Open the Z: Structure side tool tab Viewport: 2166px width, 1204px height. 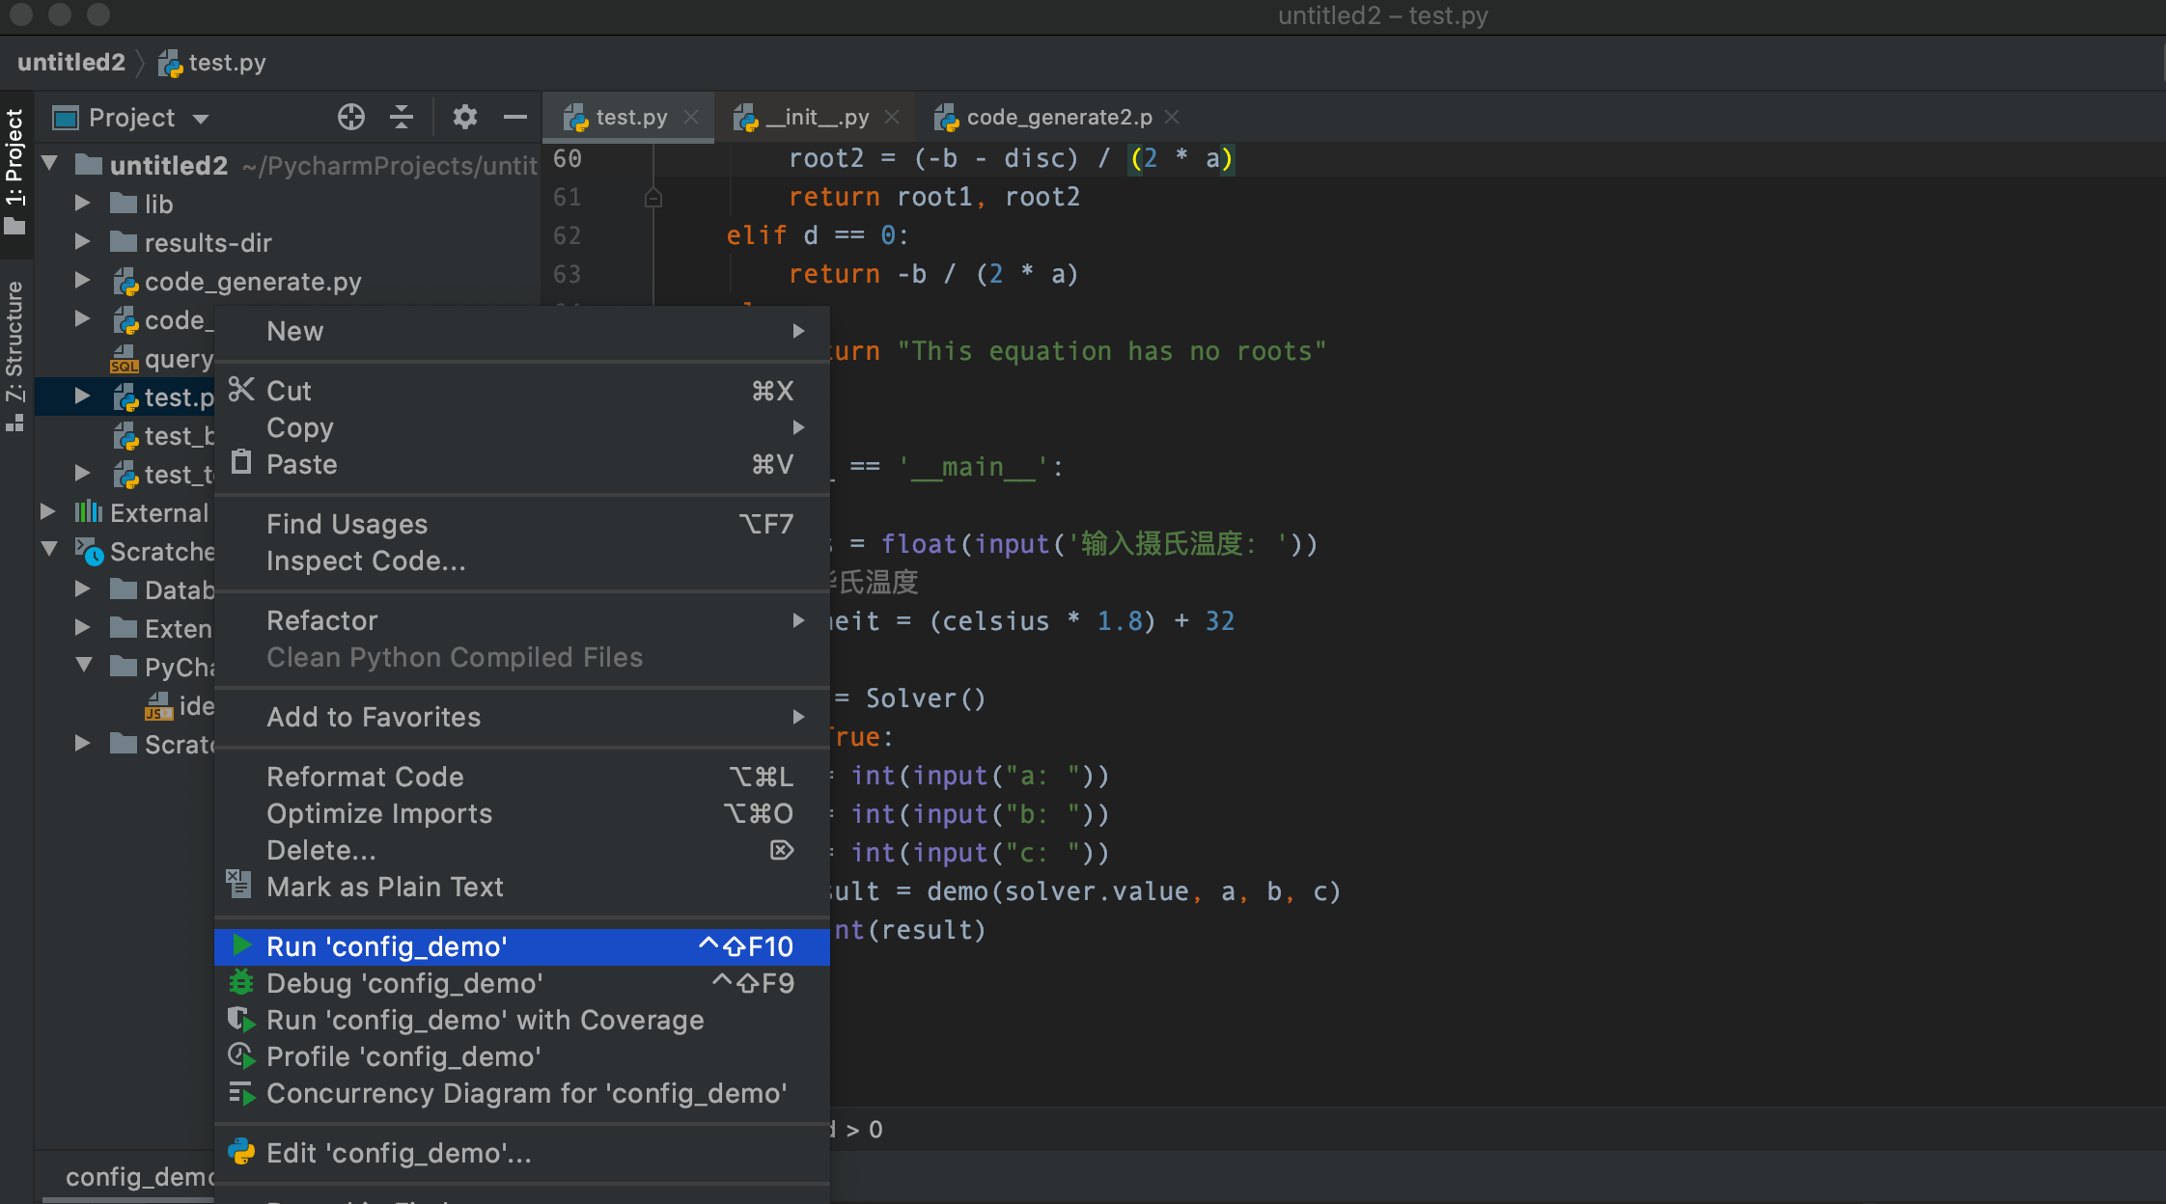15,355
